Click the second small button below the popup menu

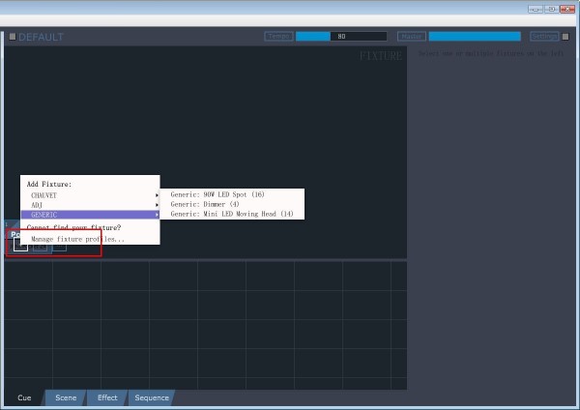click(40, 246)
